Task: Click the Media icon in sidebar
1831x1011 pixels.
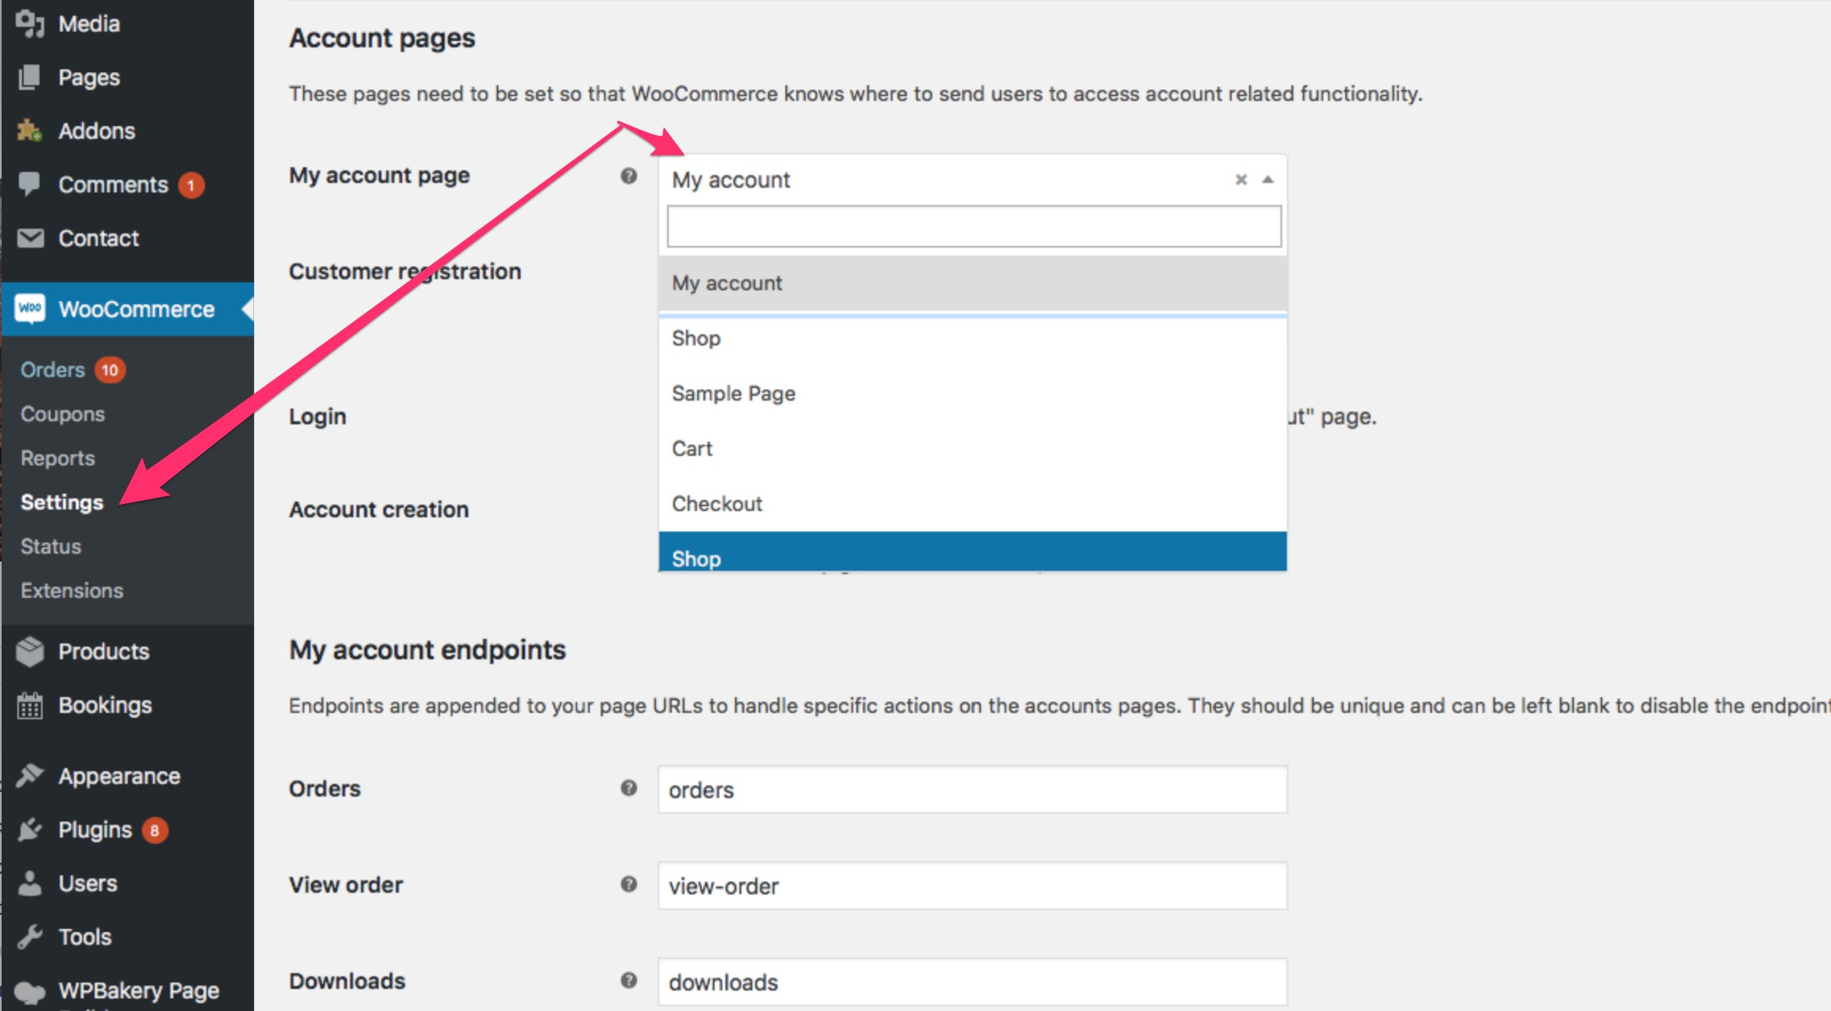Action: coord(30,24)
